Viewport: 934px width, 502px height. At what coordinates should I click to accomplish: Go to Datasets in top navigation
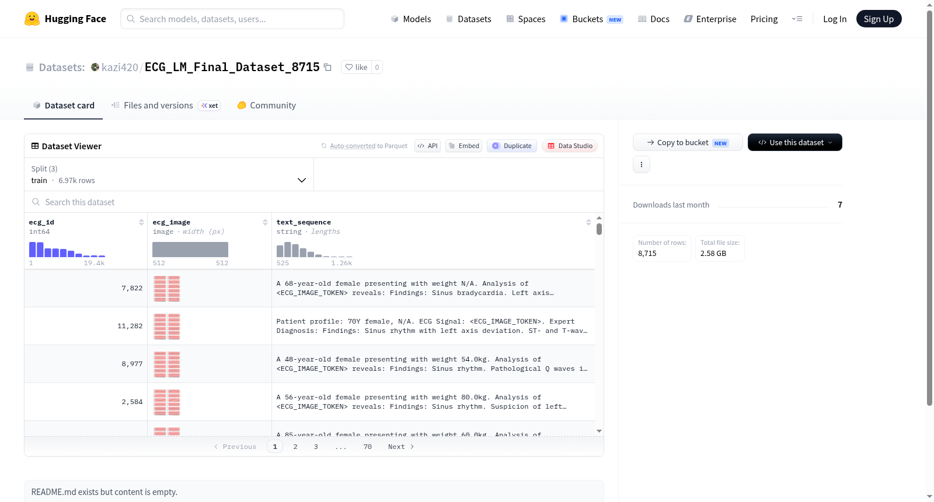coord(468,19)
